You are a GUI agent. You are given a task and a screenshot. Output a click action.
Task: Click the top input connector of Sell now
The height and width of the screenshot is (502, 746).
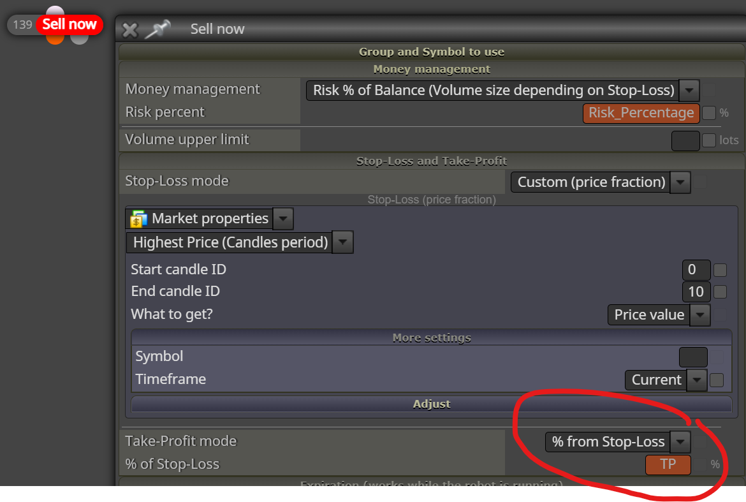click(55, 10)
